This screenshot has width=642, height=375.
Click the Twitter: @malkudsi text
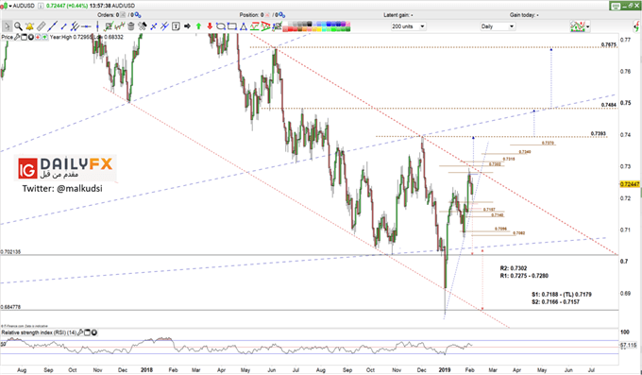62,189
